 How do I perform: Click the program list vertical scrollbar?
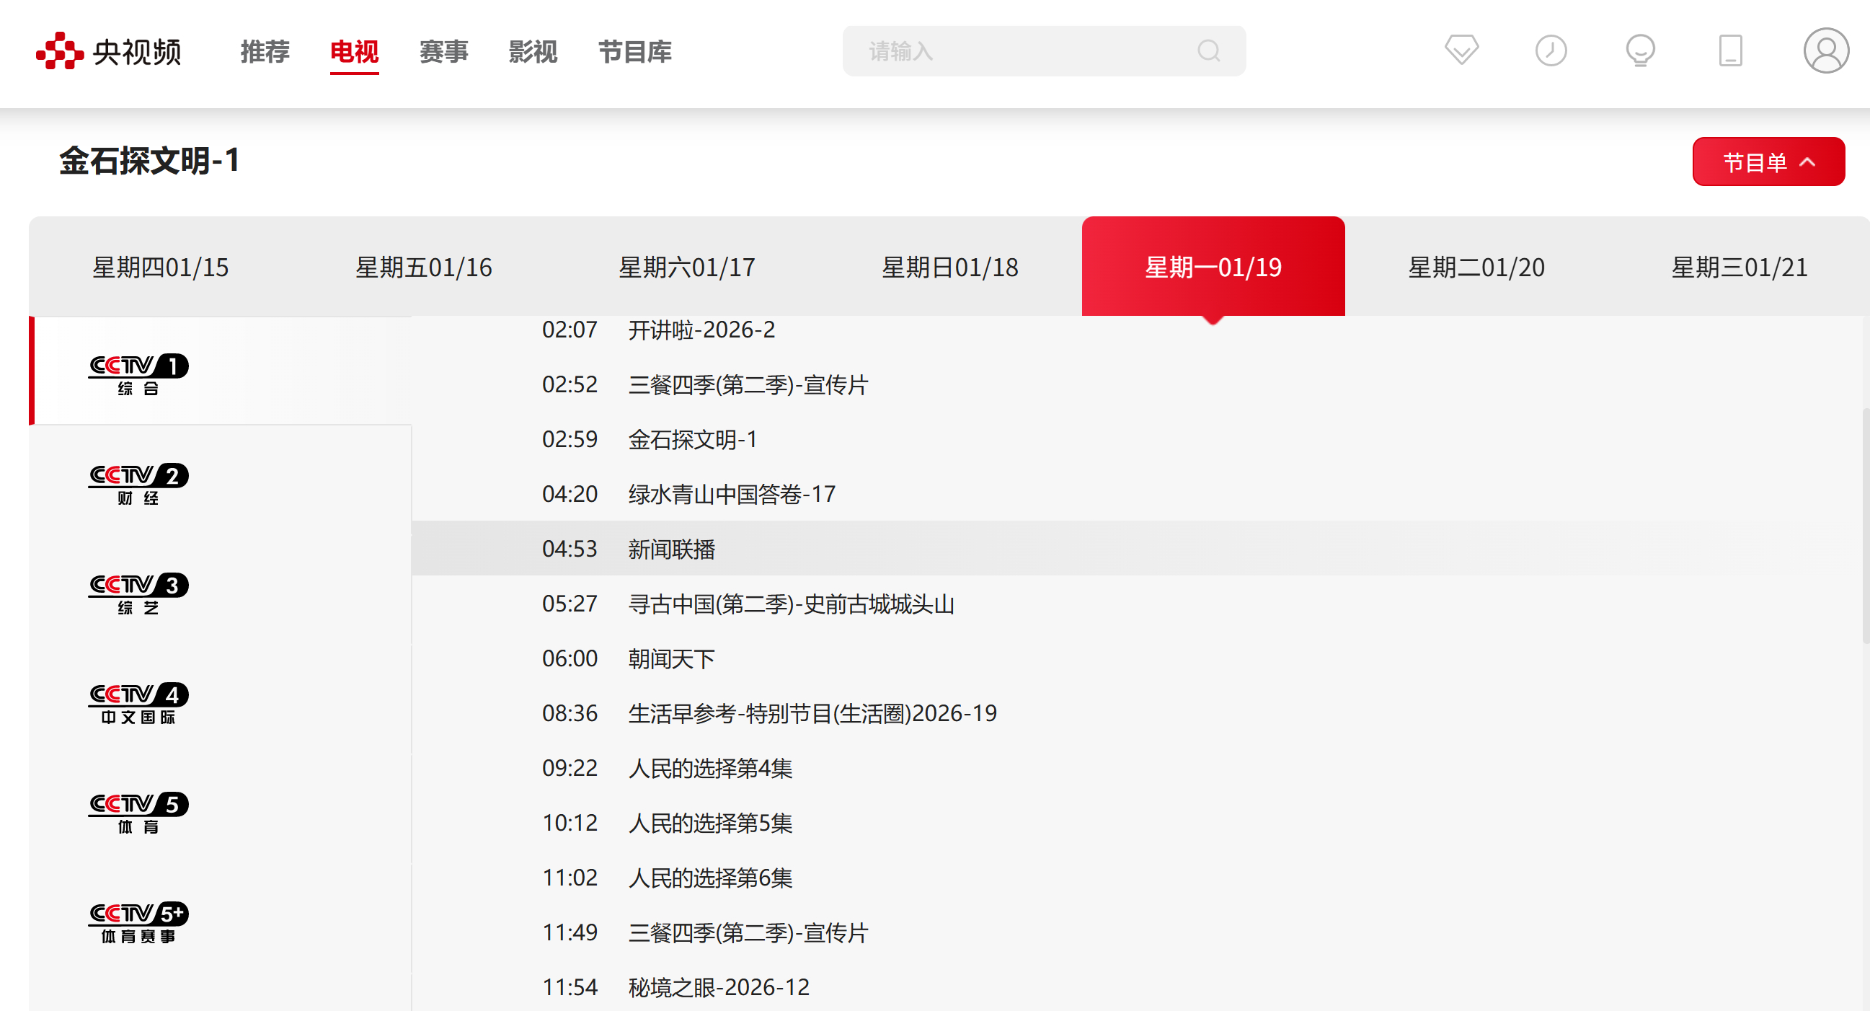pyautogui.click(x=1865, y=526)
